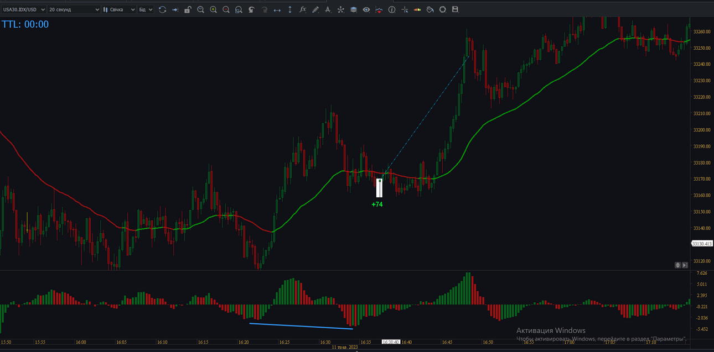The image size is (714, 352).
Task: Toggle the eye visibility icon
Action: point(366,9)
